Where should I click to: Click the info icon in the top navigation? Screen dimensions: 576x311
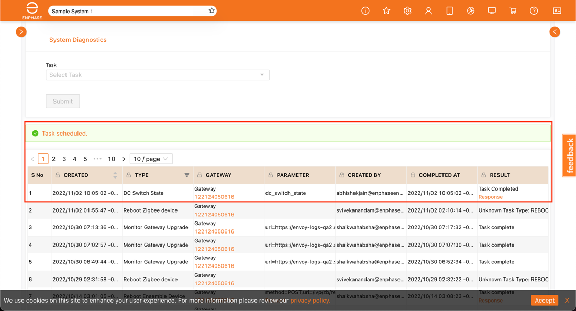click(x=365, y=10)
